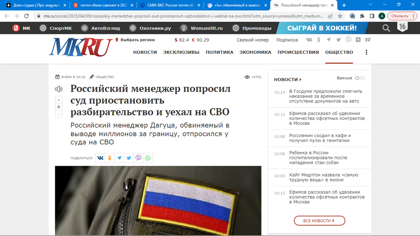Image resolution: width=420 pixels, height=236 pixels.
Task: Share article on Odnoklassniki icon
Action: (x=110, y=158)
